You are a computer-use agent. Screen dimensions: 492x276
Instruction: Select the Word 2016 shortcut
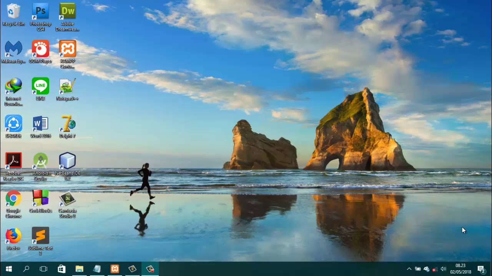tap(40, 127)
